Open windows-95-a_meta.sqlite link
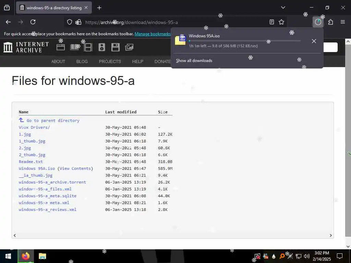 point(47,196)
